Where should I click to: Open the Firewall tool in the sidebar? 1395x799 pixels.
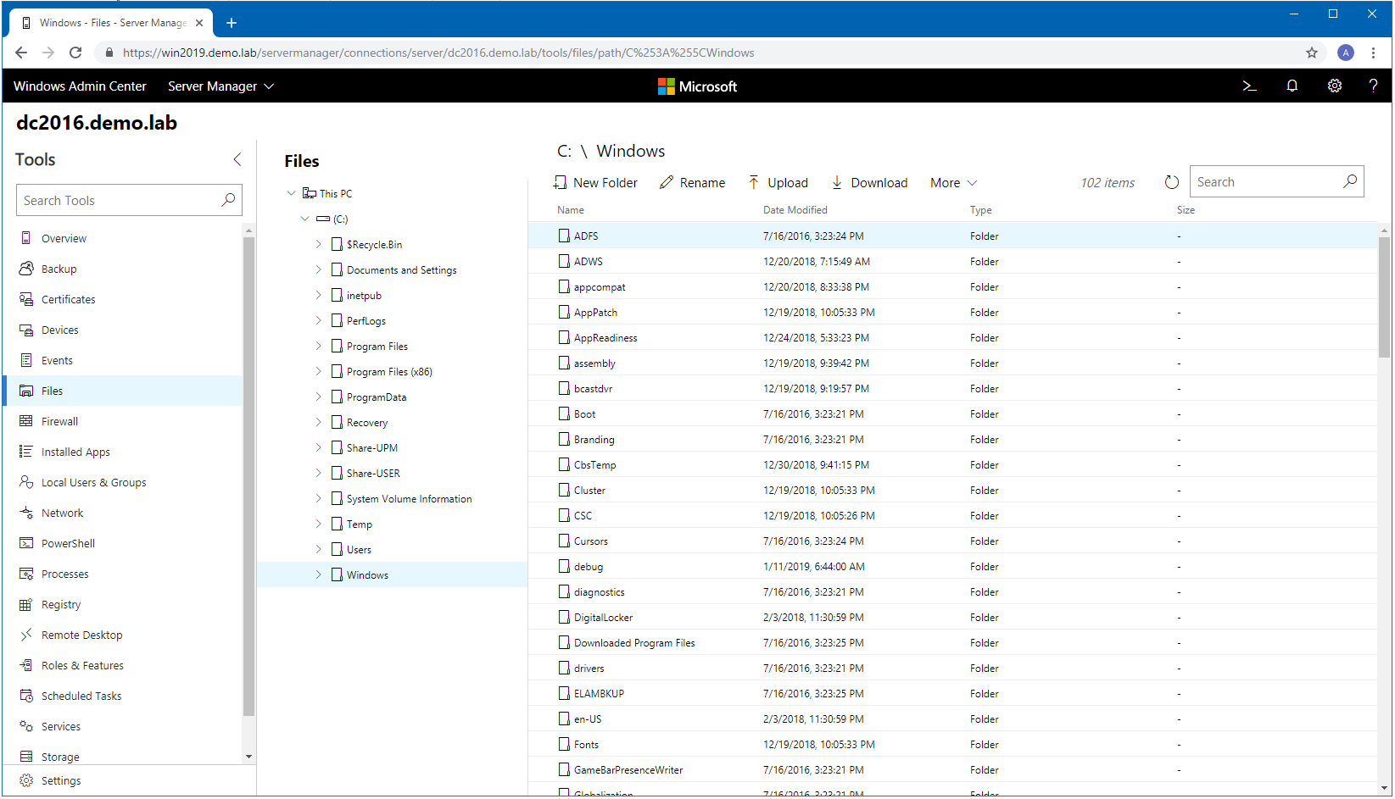click(59, 421)
